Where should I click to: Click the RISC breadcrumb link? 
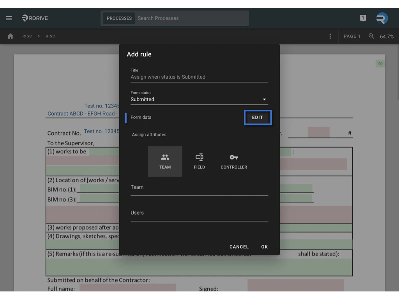pyautogui.click(x=27, y=36)
